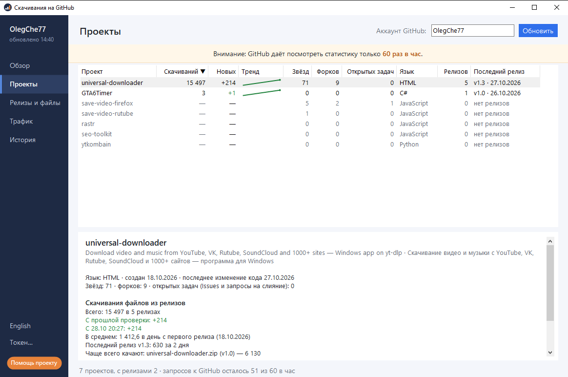Click the app icon in the title bar
Screen dimensions: 568x377
point(8,8)
